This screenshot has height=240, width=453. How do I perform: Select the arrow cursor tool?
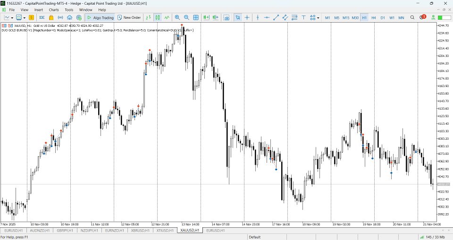[238, 17]
